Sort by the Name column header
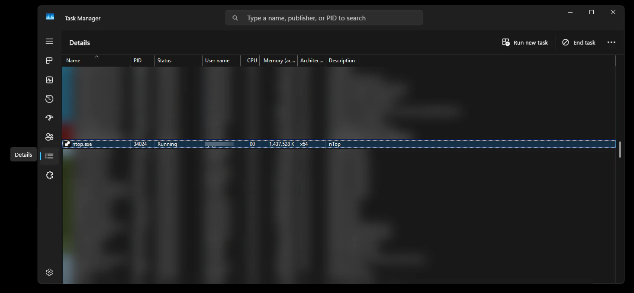 click(x=97, y=61)
